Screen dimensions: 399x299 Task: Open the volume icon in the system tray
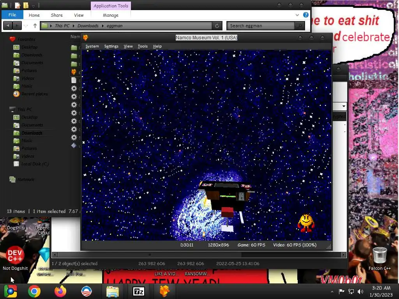(x=360, y=292)
